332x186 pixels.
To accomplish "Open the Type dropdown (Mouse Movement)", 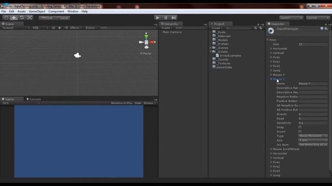I will (313, 136).
